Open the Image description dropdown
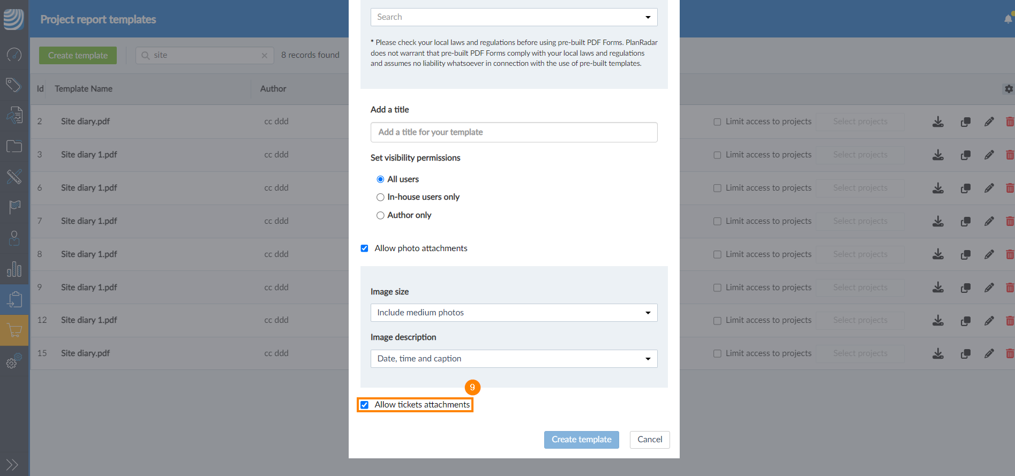This screenshot has height=476, width=1015. (x=514, y=359)
